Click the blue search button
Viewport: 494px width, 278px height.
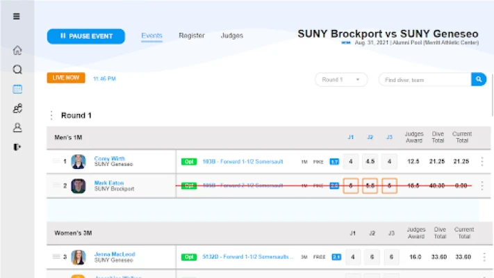(x=478, y=79)
